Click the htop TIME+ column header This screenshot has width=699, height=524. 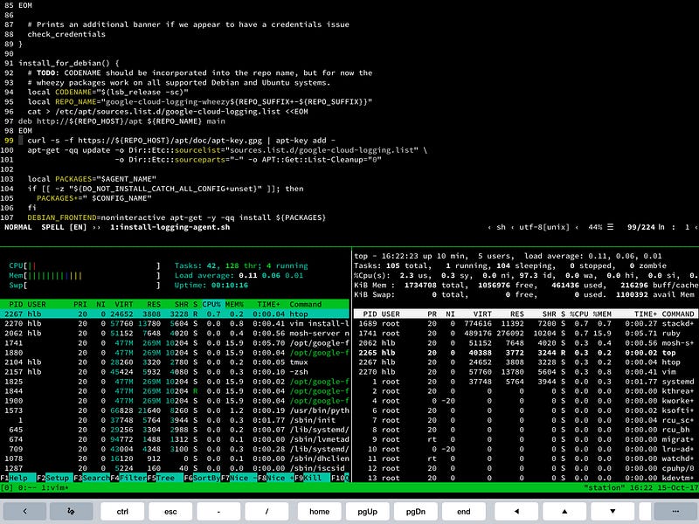coord(268,304)
